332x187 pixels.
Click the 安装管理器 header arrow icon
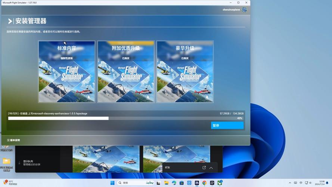point(10,21)
